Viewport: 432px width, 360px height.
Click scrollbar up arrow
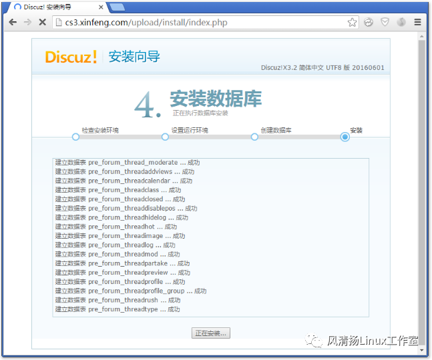pyautogui.click(x=421, y=36)
